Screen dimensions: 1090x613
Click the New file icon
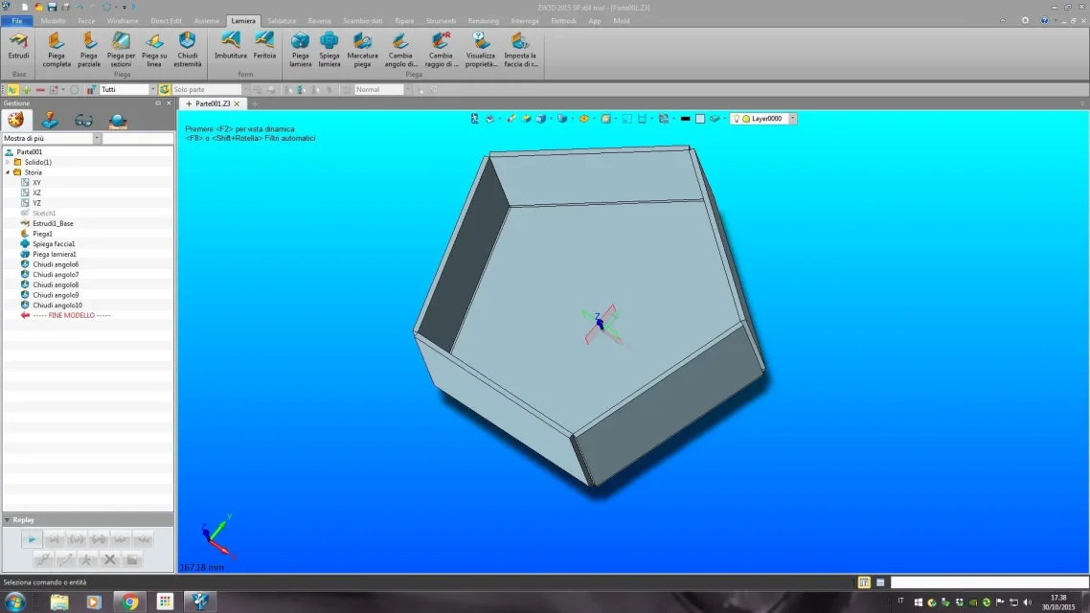(x=24, y=7)
